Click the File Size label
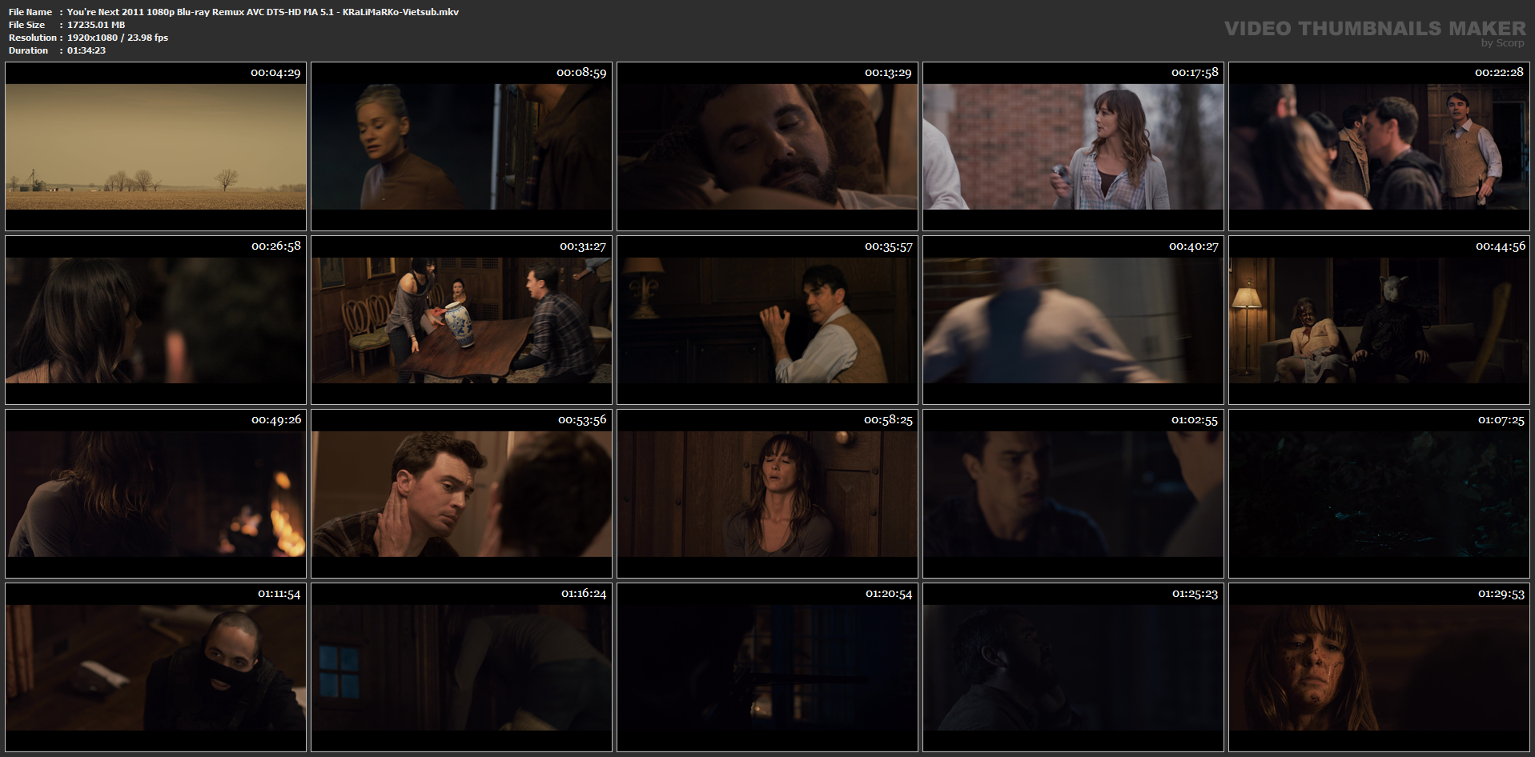Image resolution: width=1535 pixels, height=757 pixels. point(27,25)
